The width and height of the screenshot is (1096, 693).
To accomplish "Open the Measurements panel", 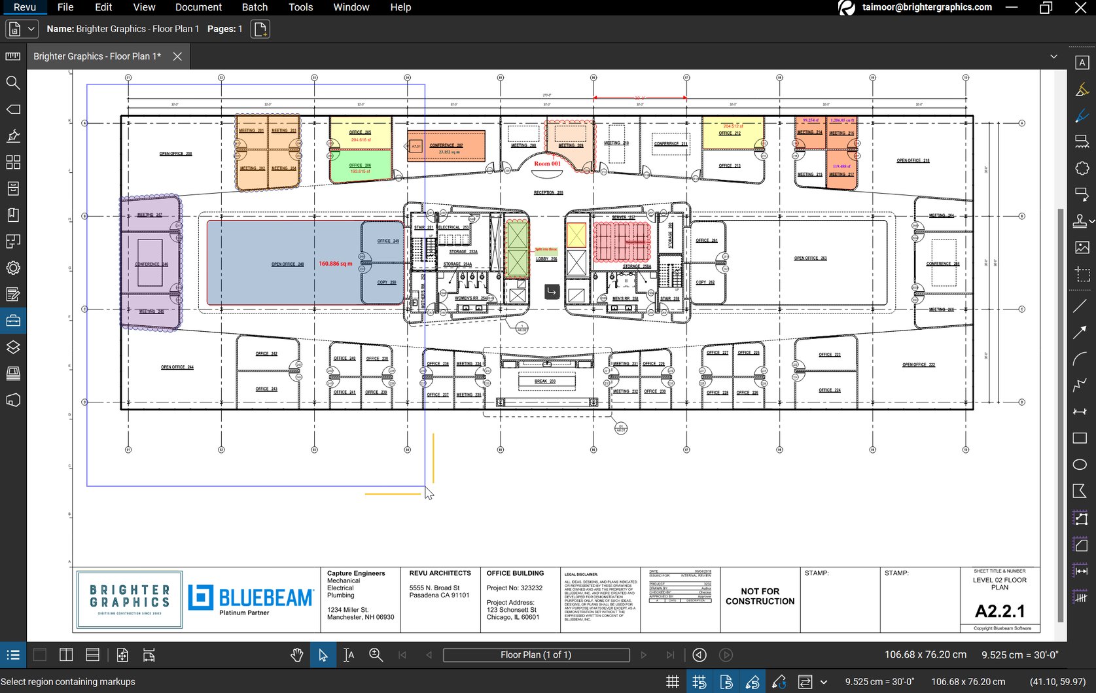I will point(13,57).
